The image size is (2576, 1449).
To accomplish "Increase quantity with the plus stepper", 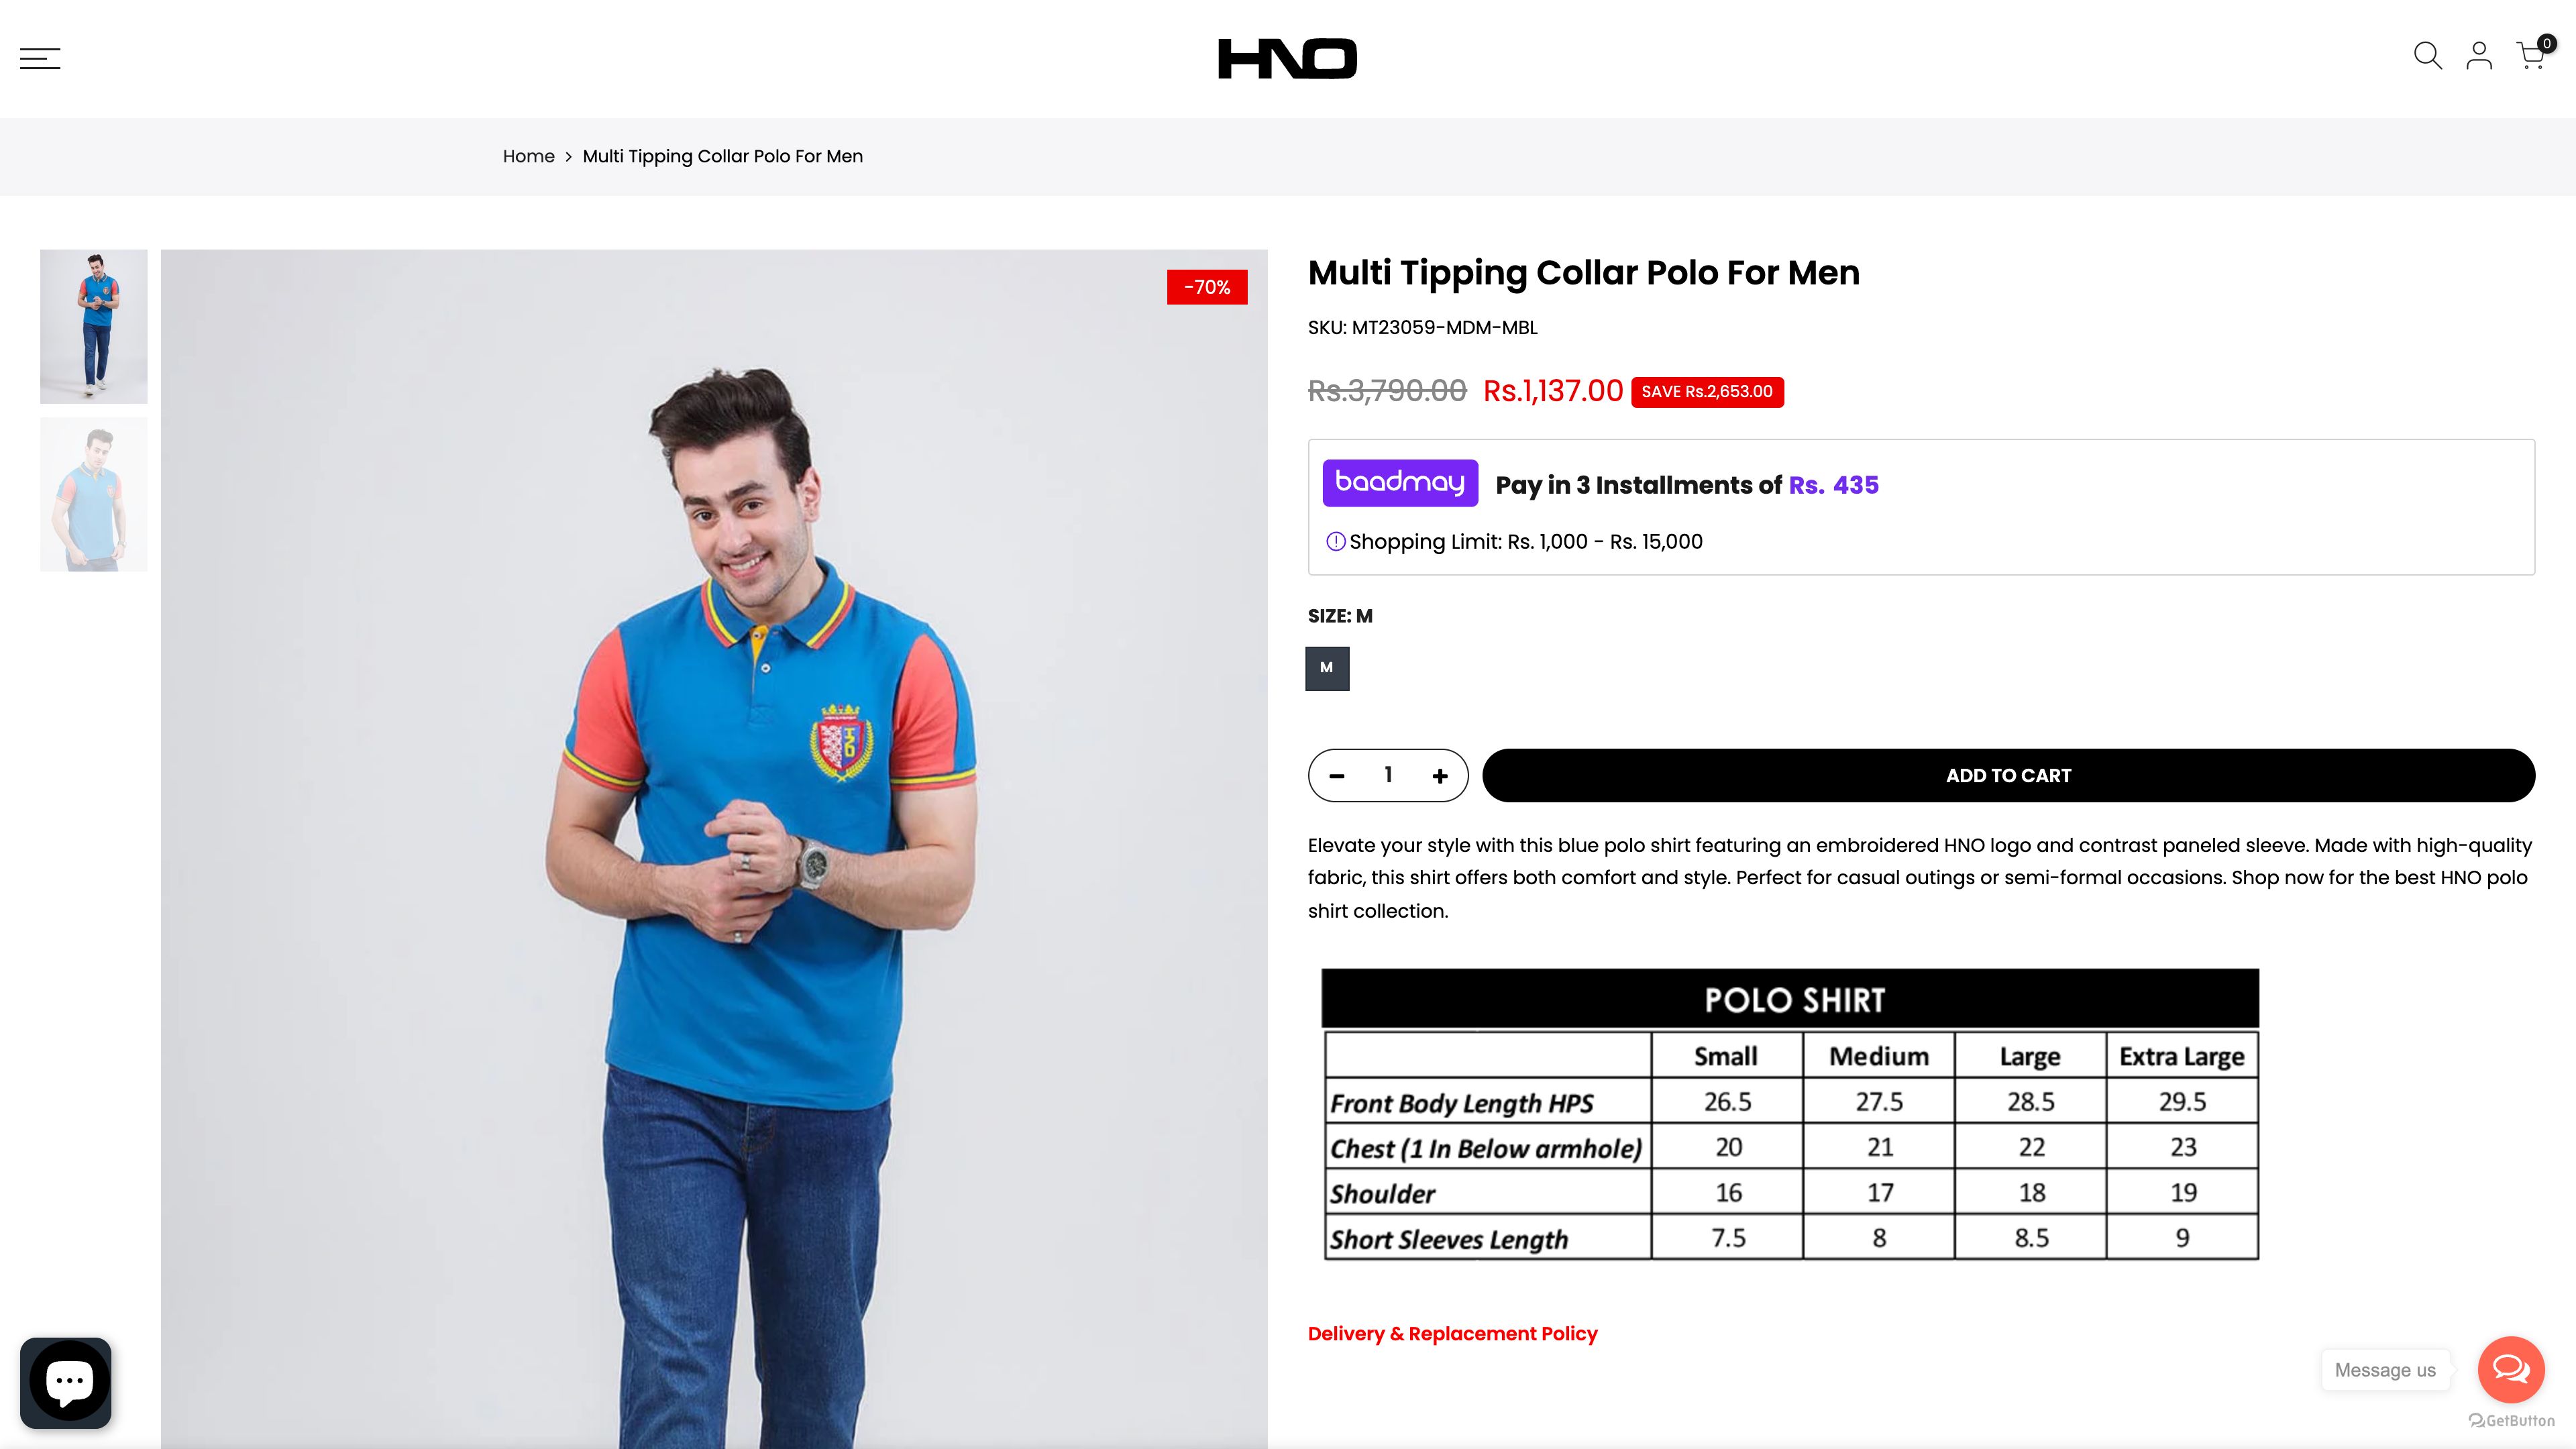I will (x=1440, y=775).
